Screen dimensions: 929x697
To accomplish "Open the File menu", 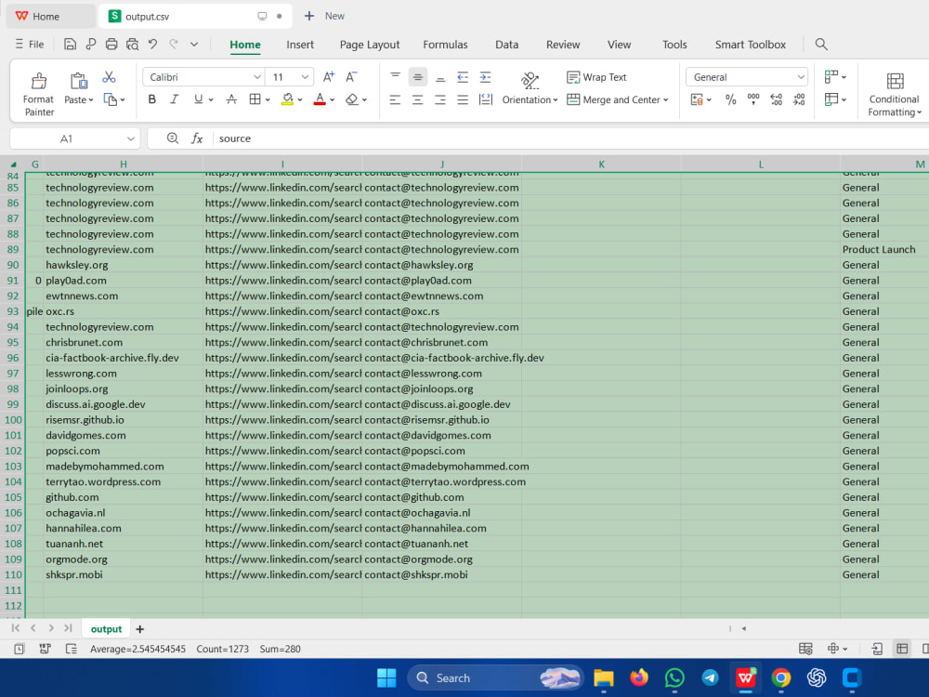I will tap(30, 44).
